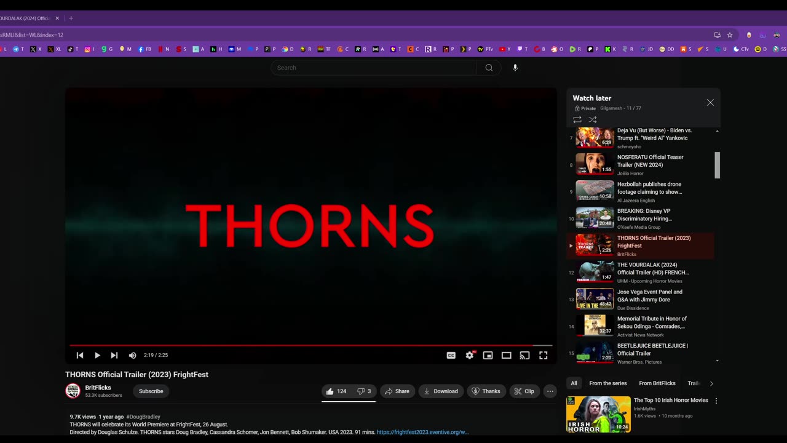Select the All filter chip

click(x=574, y=383)
